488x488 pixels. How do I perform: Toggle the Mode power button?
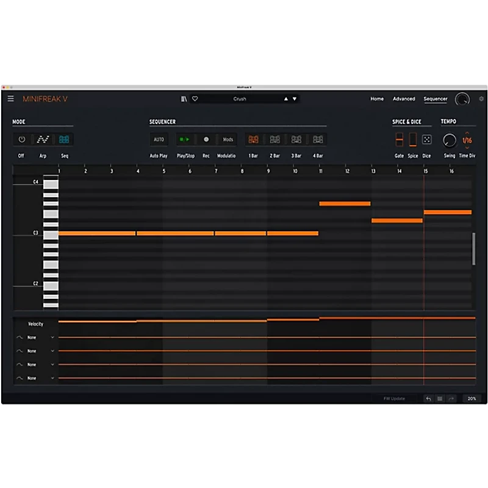(20, 139)
